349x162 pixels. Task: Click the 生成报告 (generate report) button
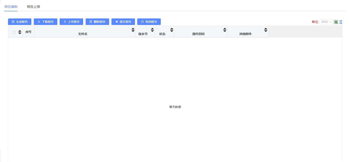[20, 22]
